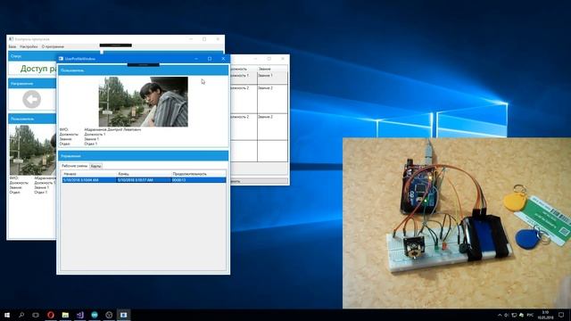Screen dimensions: 571x321
Task: Switch to the Рабочие смены tab
Action: (75, 166)
